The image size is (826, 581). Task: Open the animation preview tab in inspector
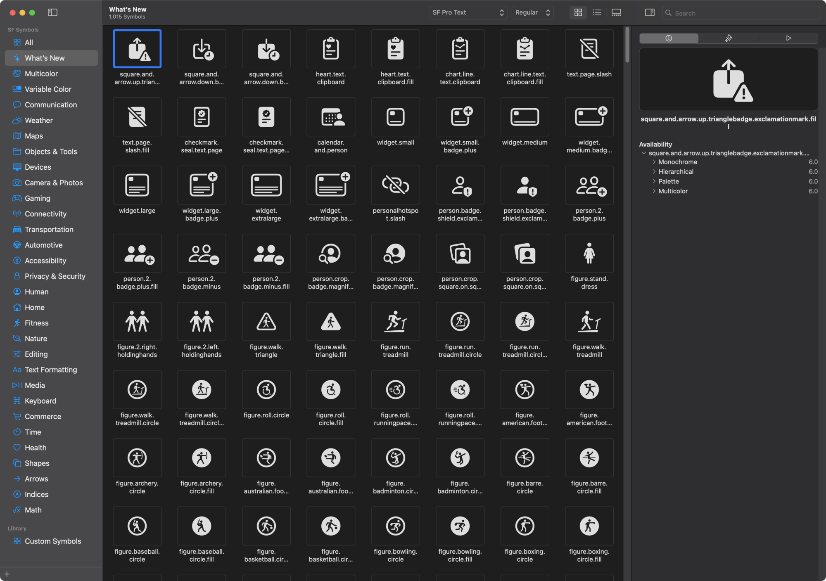coord(788,38)
